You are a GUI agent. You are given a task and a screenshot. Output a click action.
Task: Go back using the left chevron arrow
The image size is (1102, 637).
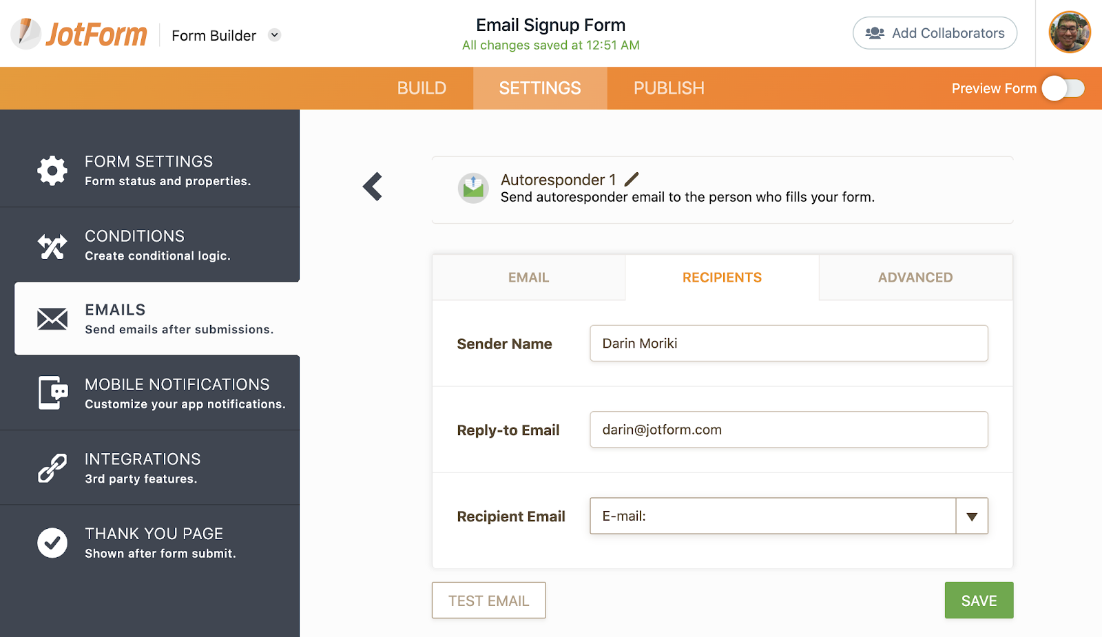click(x=373, y=187)
